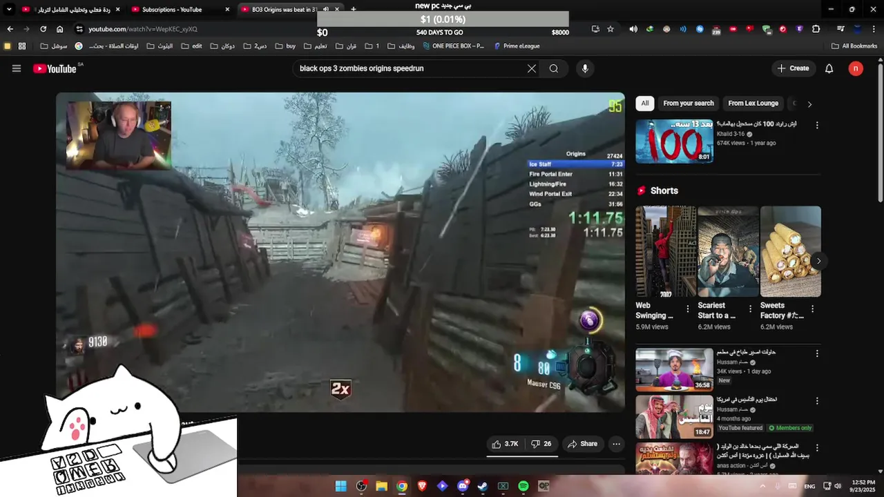Select the All filter chip
This screenshot has height=497, width=884.
click(644, 104)
